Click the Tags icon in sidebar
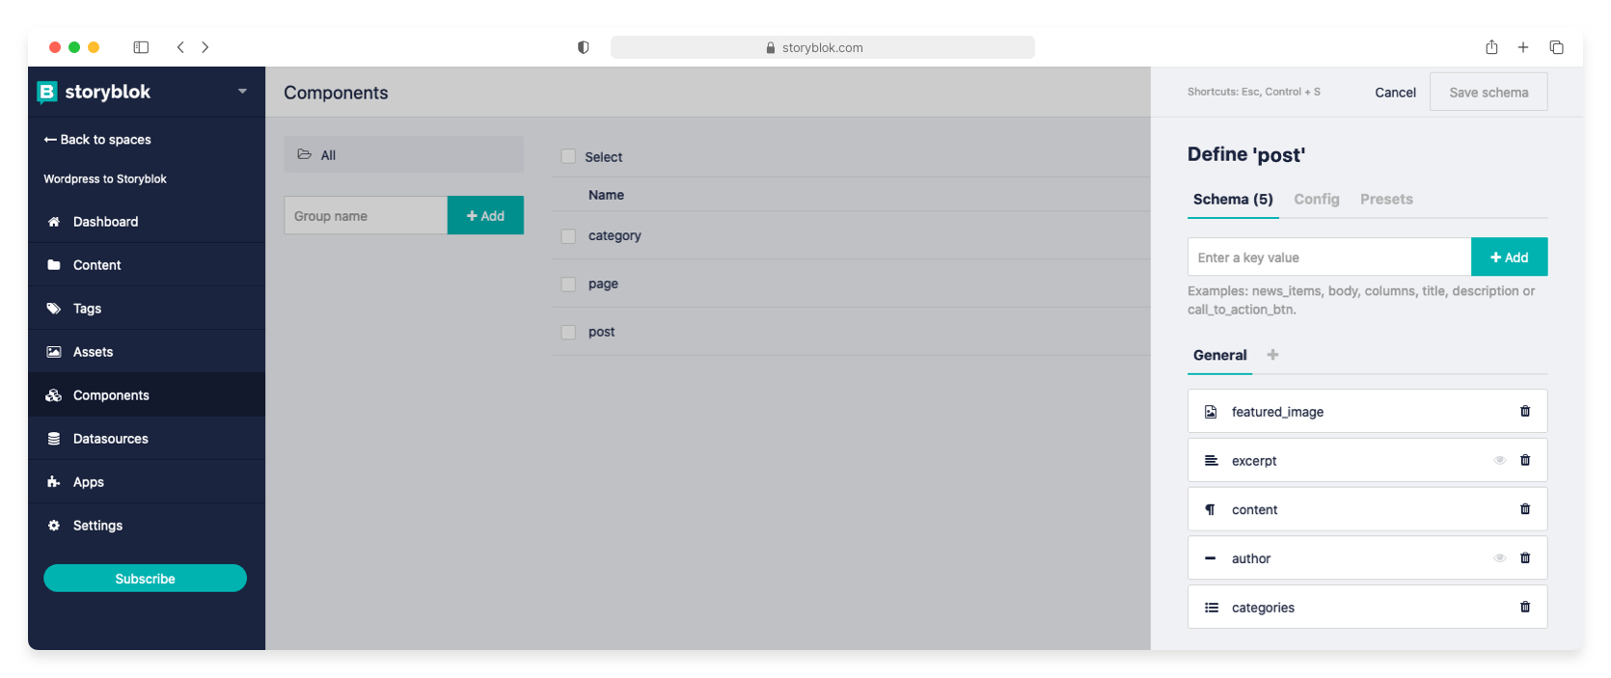 click(x=54, y=309)
